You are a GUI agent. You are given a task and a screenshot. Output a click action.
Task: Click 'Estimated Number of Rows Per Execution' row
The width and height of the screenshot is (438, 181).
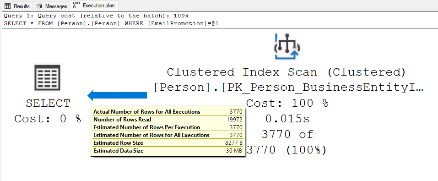168,127
